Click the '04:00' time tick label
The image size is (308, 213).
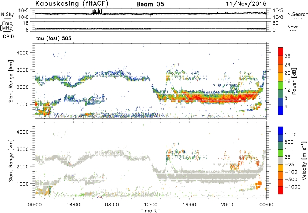73,205
